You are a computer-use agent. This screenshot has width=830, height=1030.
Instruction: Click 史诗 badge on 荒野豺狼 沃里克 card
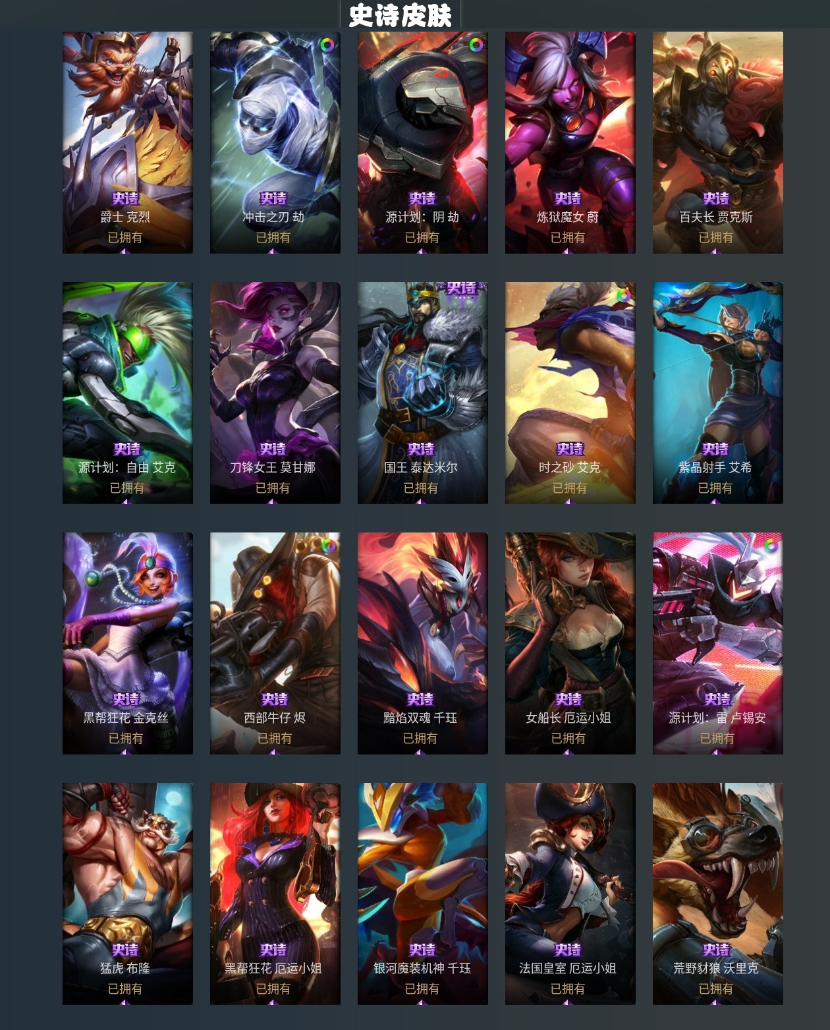coord(716,950)
